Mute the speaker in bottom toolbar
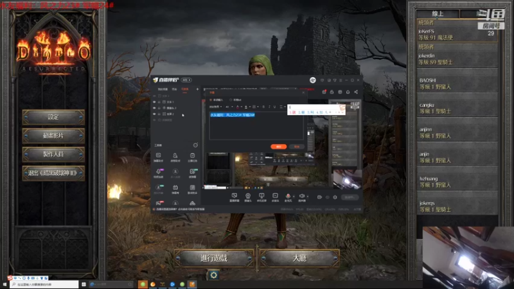Screen dimensions: 514x289 pos(302,197)
